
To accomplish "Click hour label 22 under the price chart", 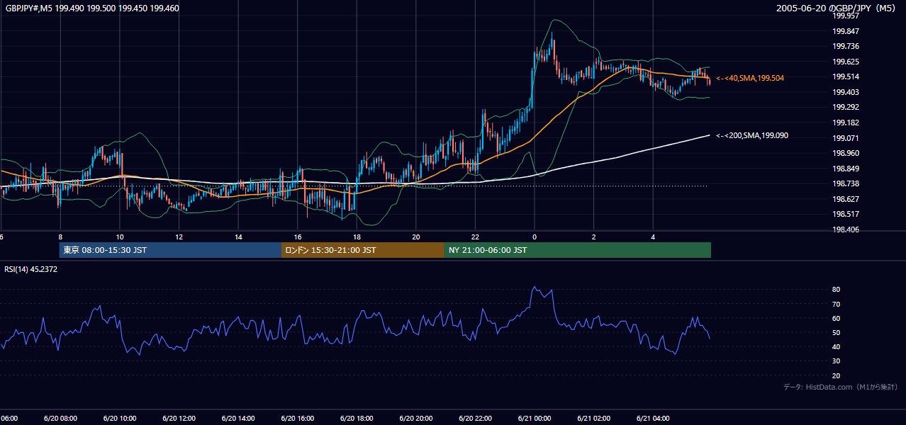I will point(475,237).
